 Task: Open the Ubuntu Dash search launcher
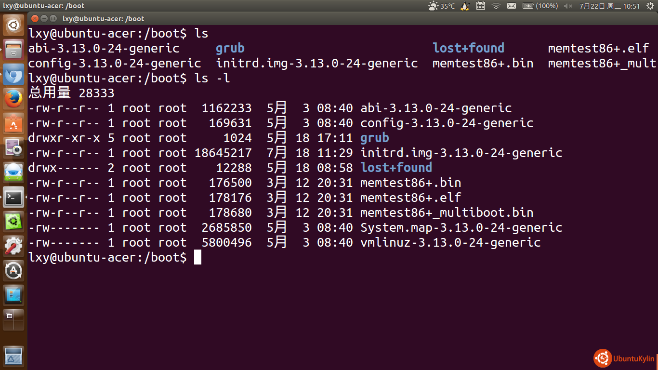click(x=13, y=25)
